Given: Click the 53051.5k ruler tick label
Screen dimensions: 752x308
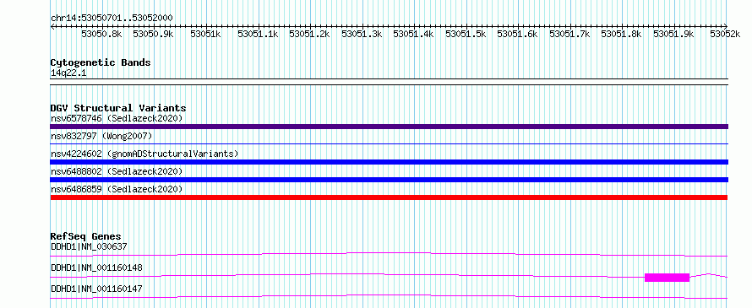Looking at the screenshot, I should [466, 34].
